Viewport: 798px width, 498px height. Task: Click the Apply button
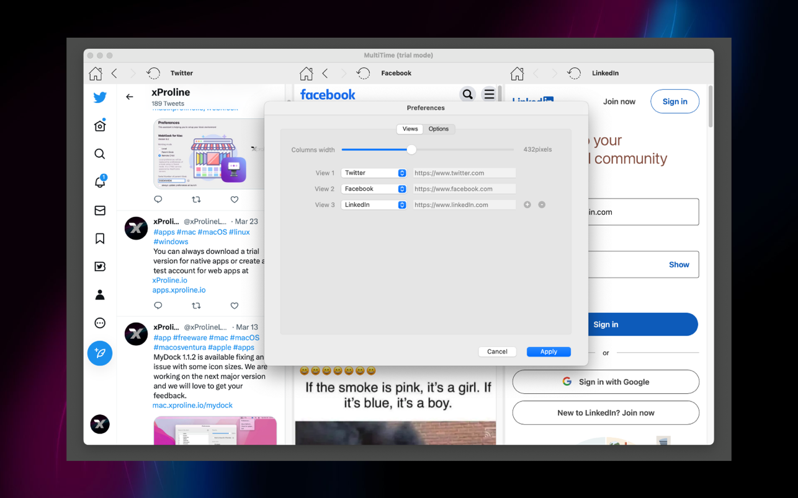(549, 351)
